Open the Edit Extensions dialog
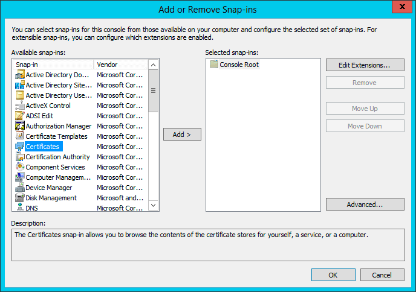The image size is (416, 292). pos(365,65)
